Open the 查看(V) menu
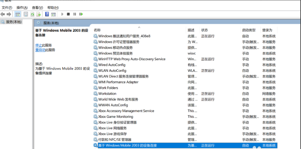 37,8
